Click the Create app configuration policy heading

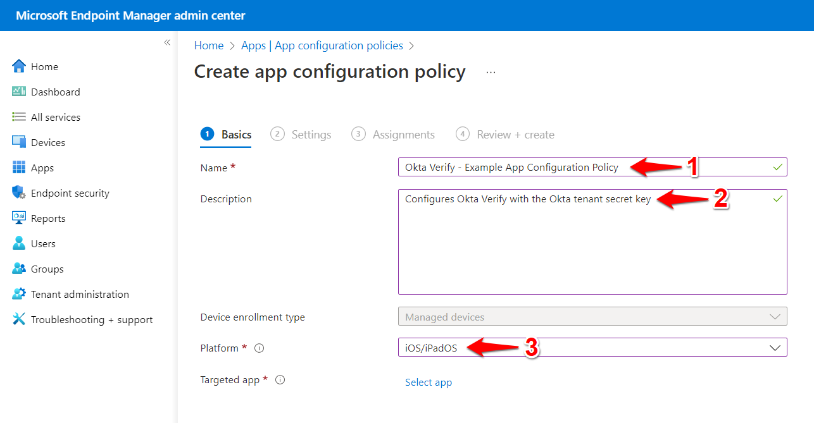coord(330,71)
